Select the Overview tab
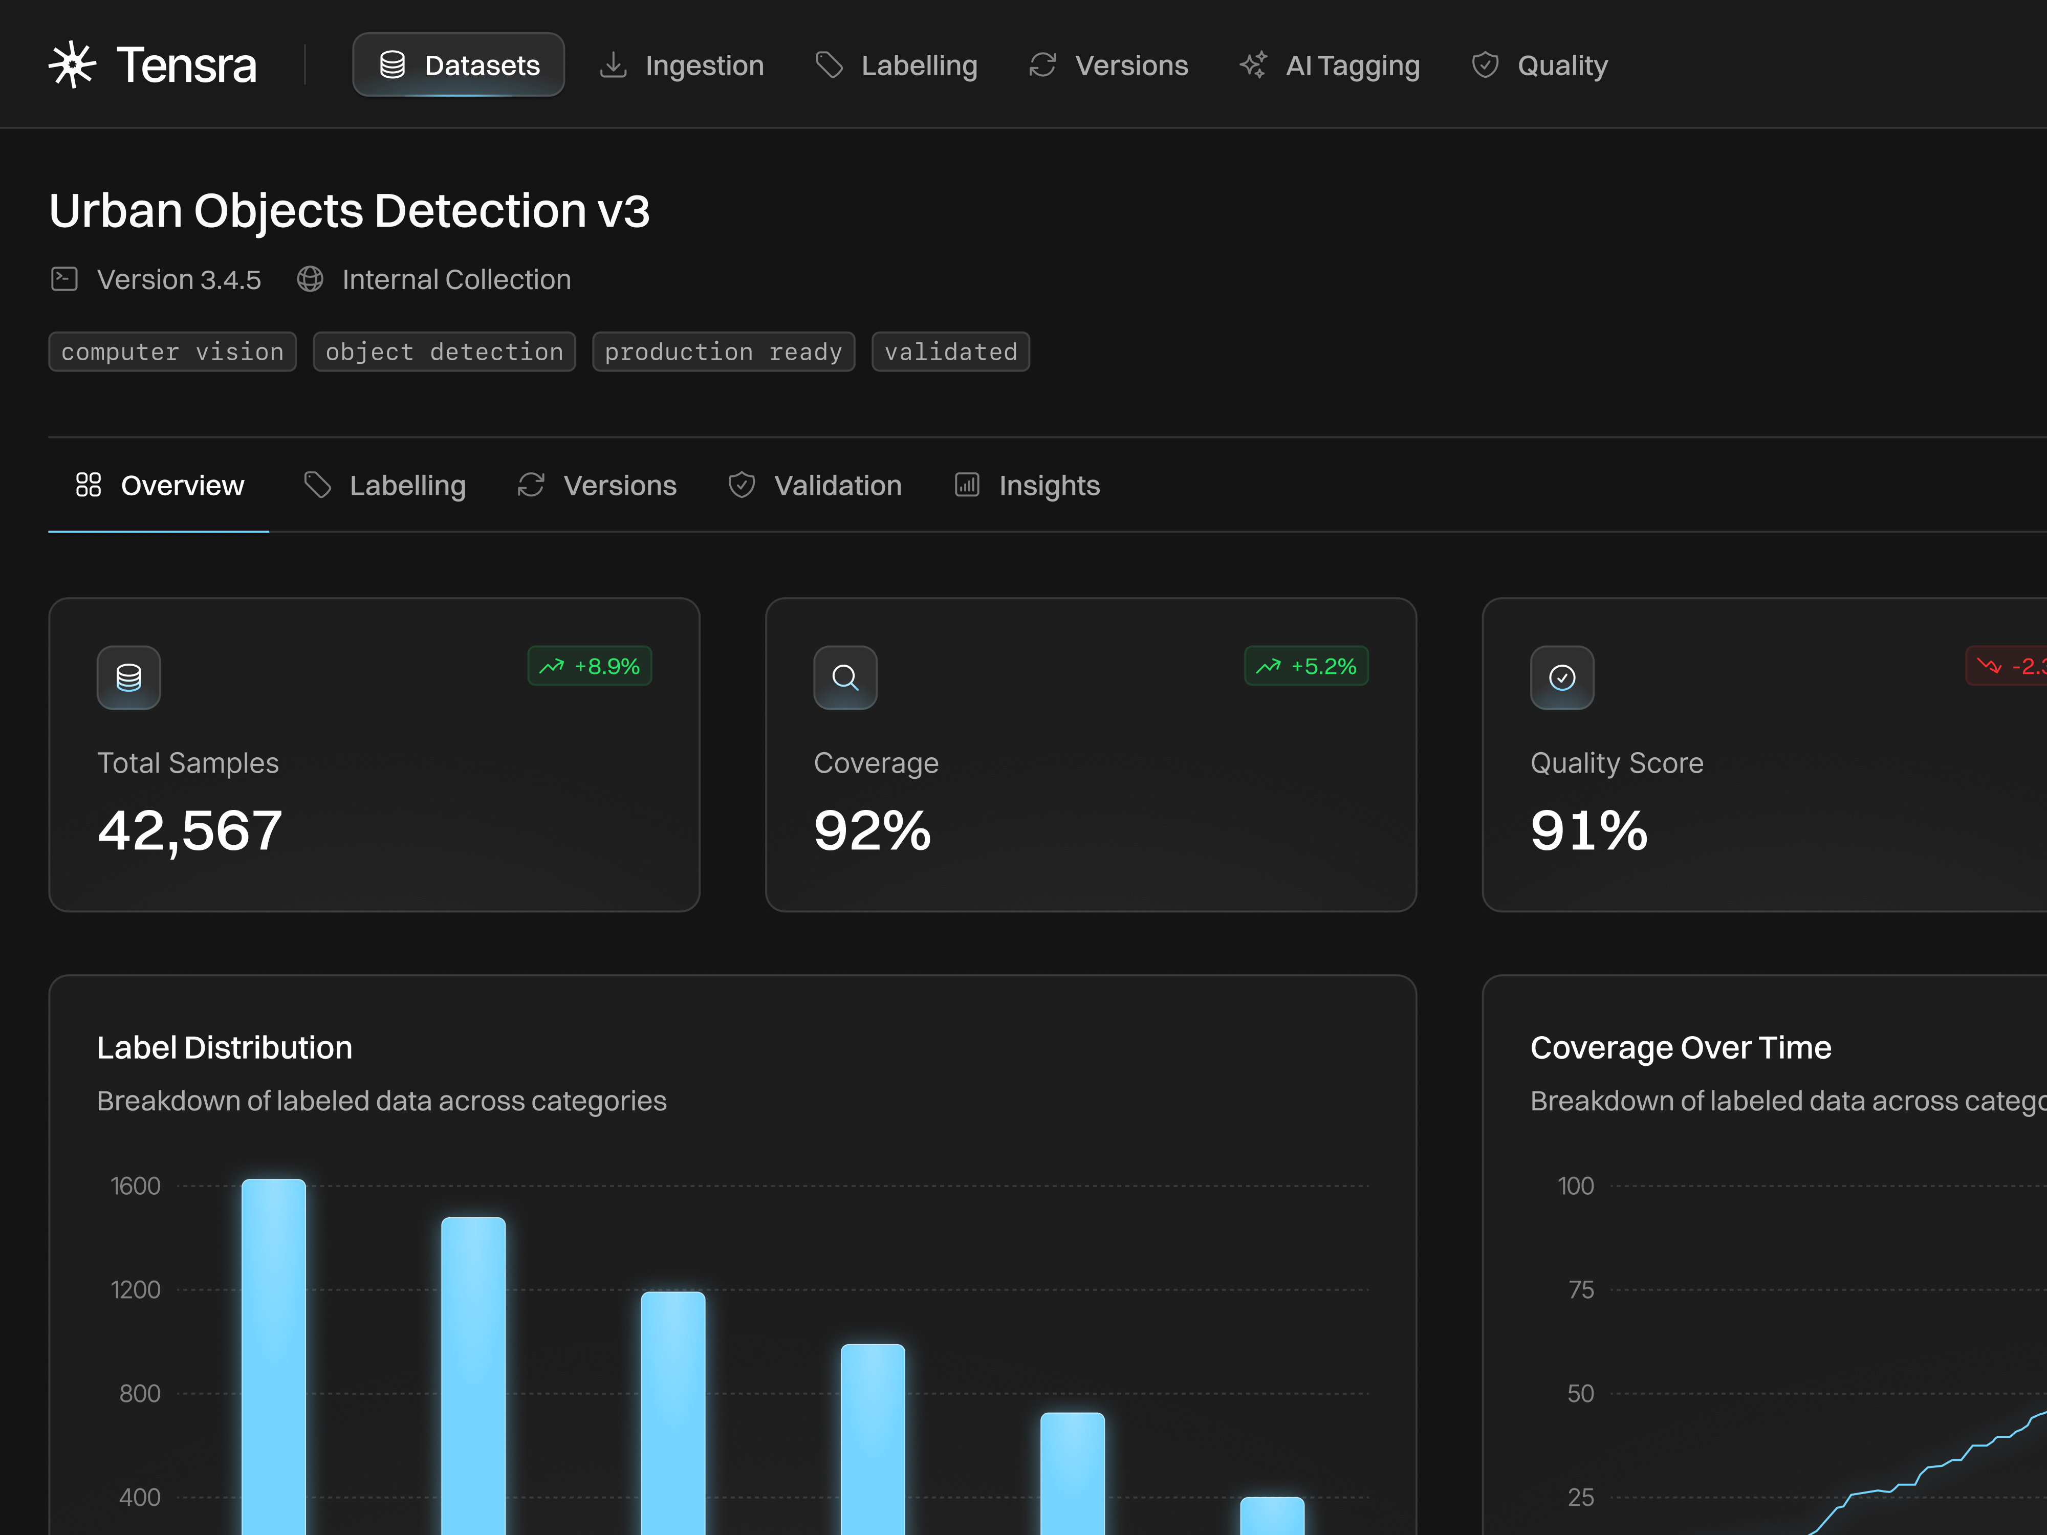The height and width of the screenshot is (1535, 2047). click(x=159, y=485)
